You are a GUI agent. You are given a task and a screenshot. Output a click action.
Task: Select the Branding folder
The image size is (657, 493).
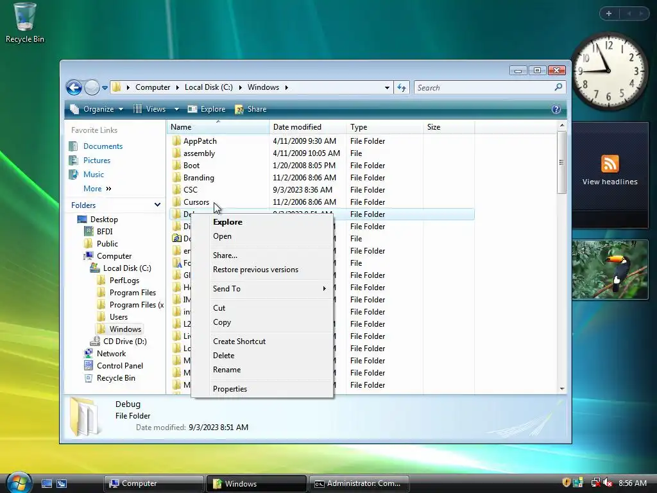tap(198, 178)
